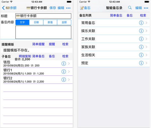Switch content type to 金额

tap(64, 22)
